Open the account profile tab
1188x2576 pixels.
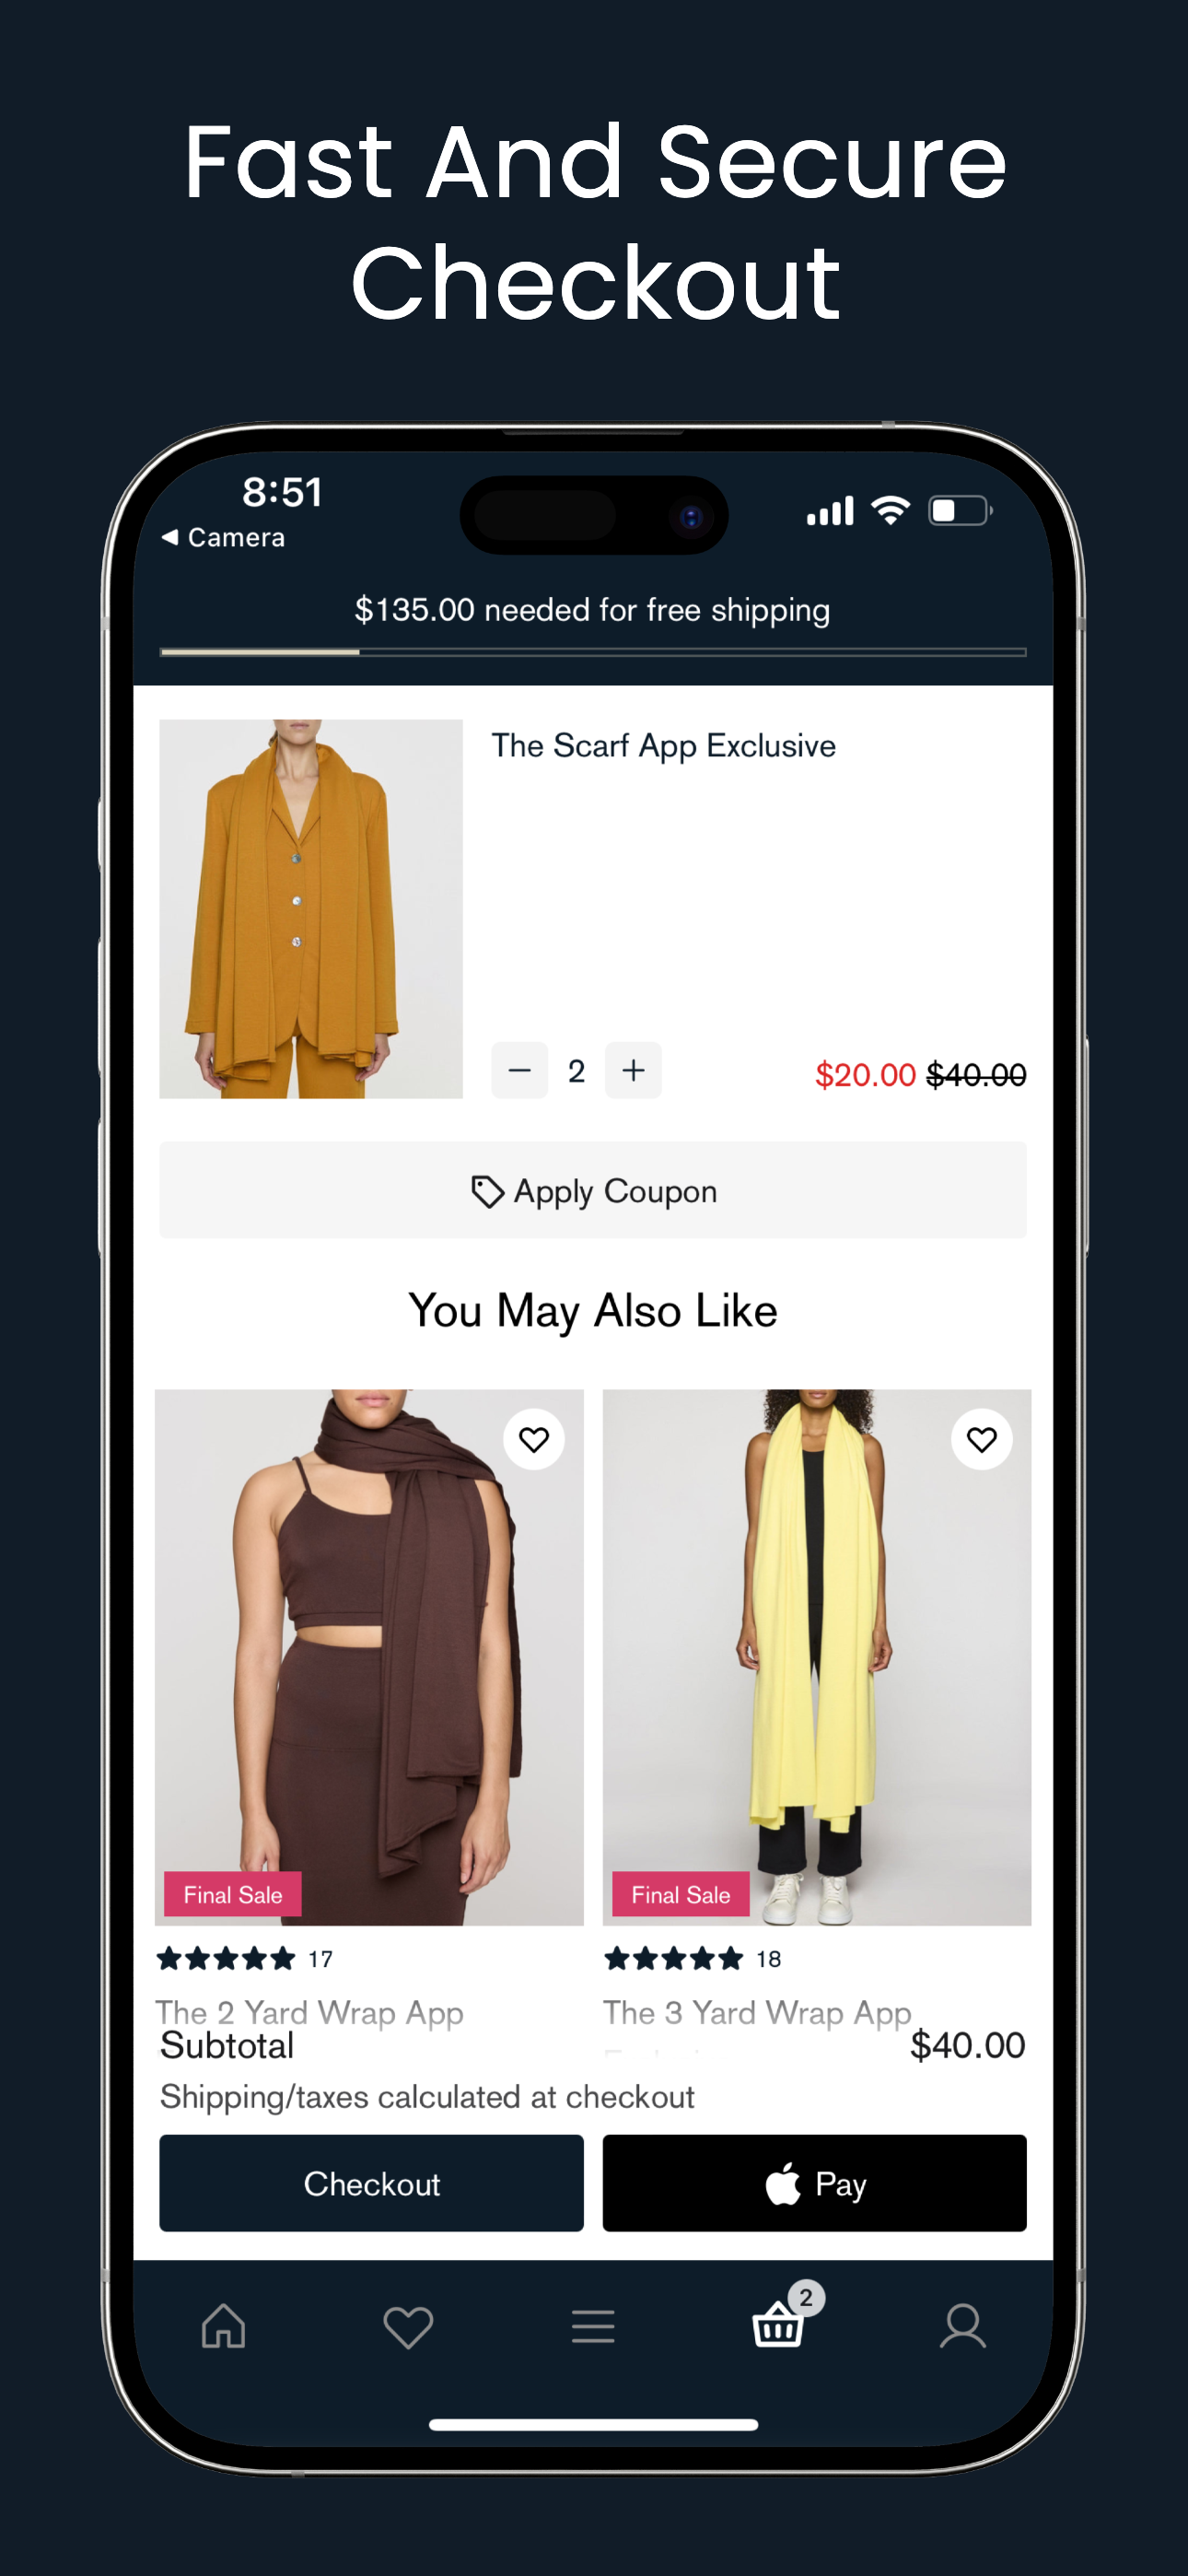[963, 2326]
